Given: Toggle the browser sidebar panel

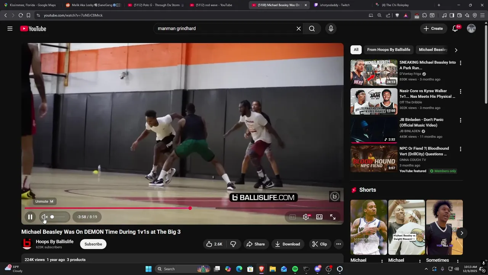Looking at the screenshot, I should 452,15.
